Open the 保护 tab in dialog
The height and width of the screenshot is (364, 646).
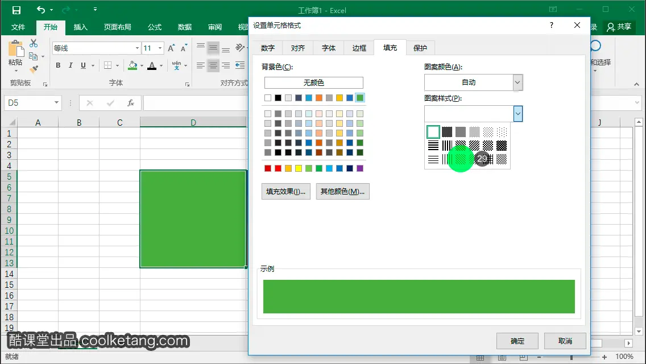(420, 48)
